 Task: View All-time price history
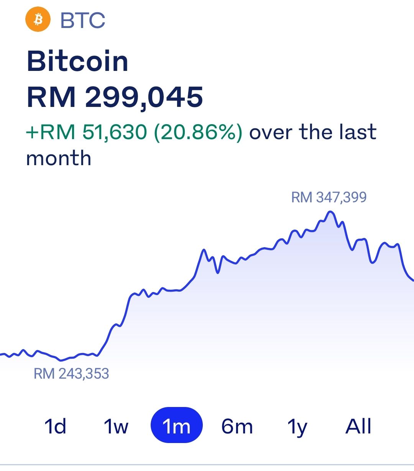pos(358,426)
